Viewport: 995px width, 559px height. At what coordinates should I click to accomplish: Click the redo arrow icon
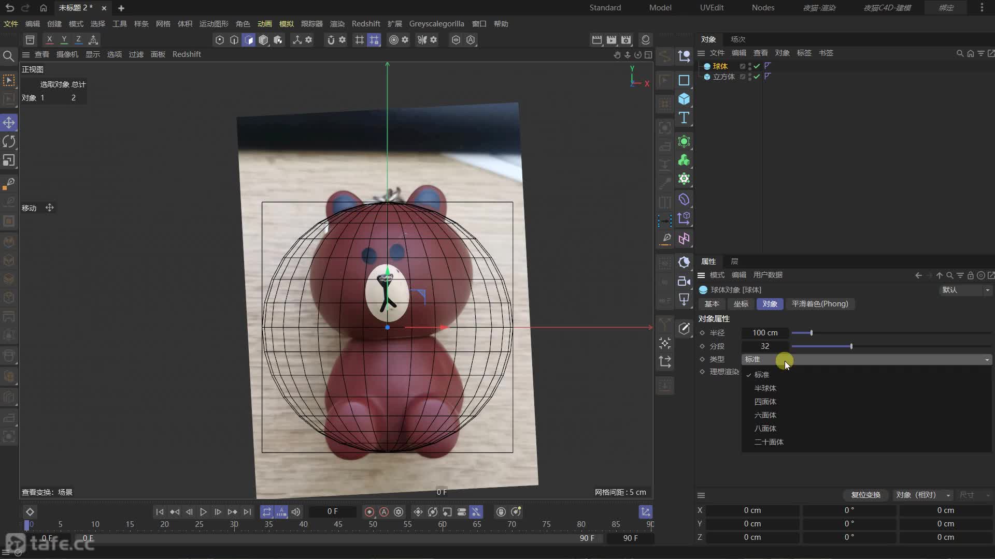[x=25, y=8]
